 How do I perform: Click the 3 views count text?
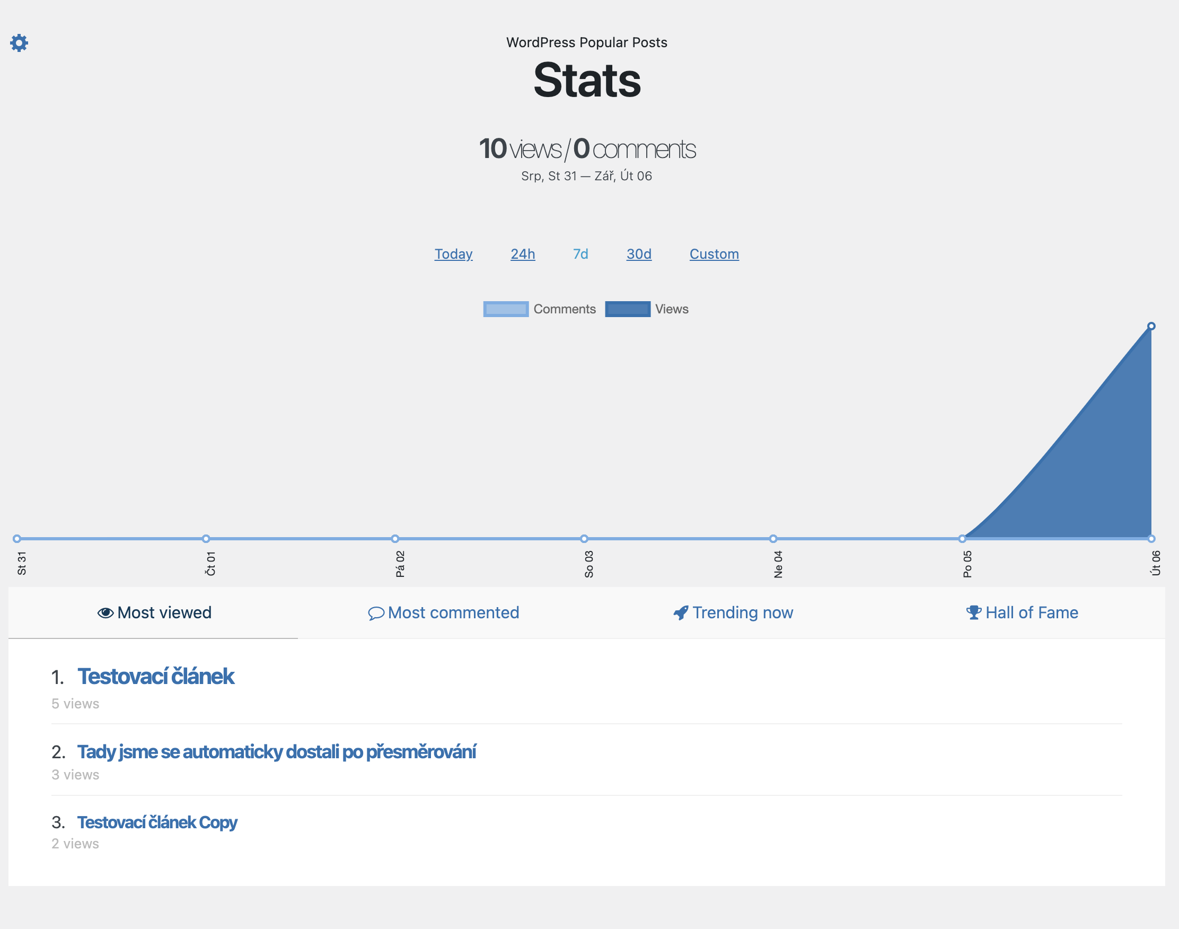[76, 775]
